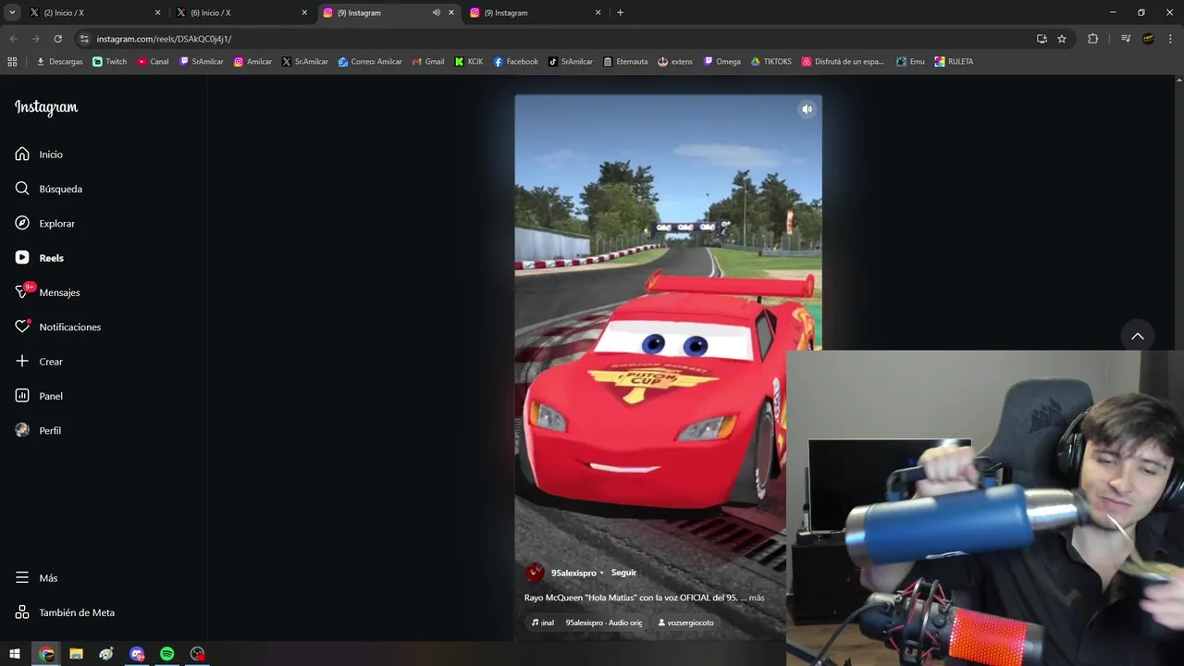
Task: Open 95alexispro username link
Action: click(x=573, y=573)
